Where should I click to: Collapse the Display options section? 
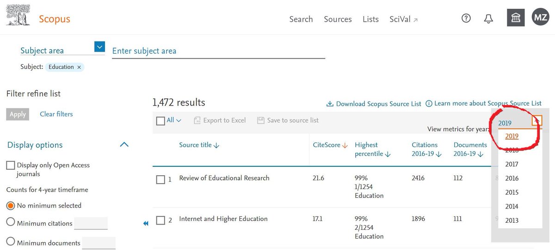[x=124, y=144]
